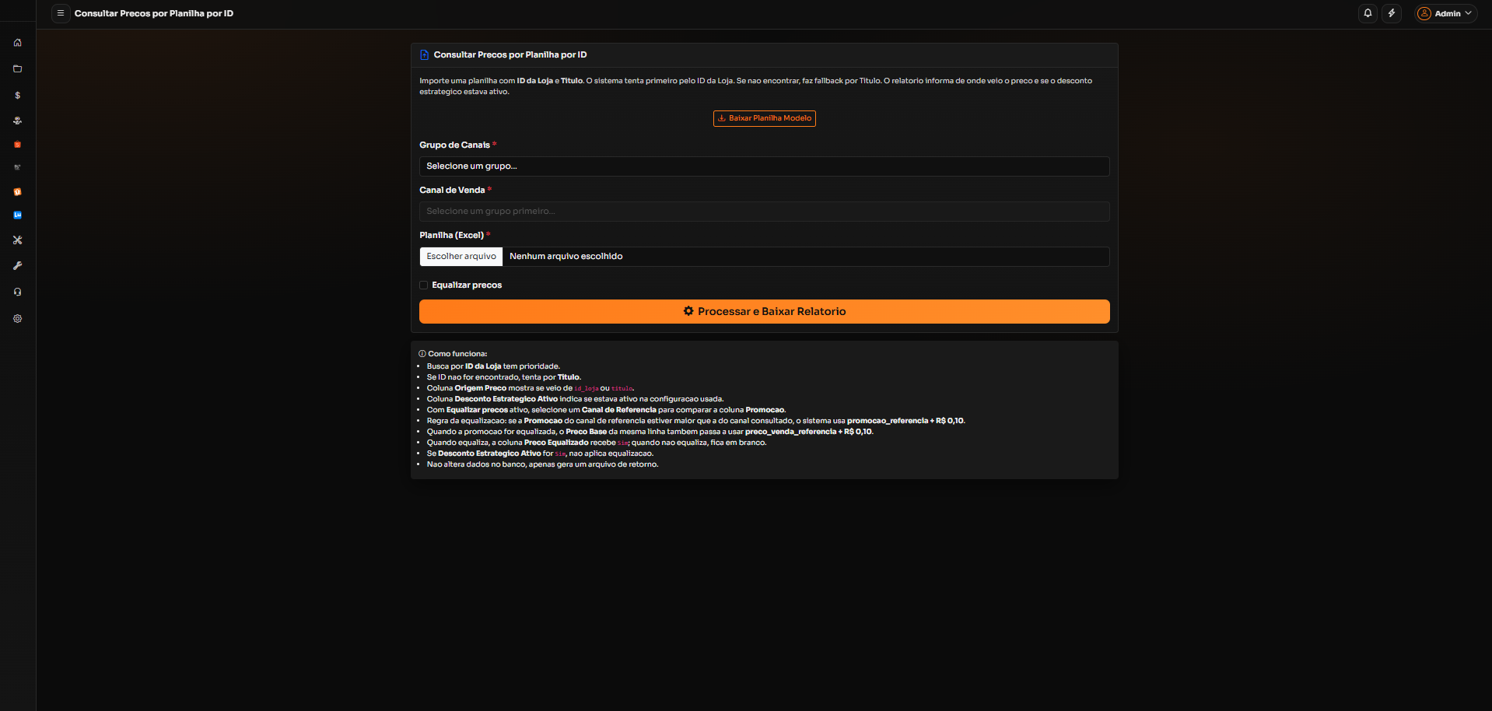Enable the Equalizar precos checkbox

click(424, 285)
